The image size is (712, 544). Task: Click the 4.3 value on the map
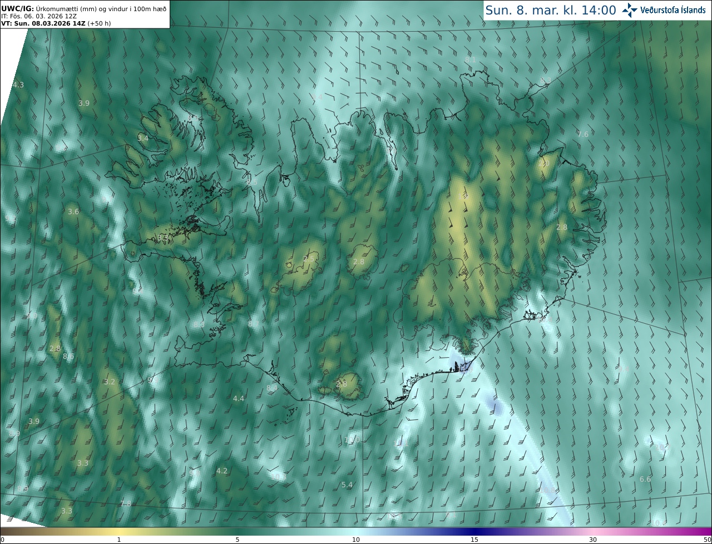18,85
